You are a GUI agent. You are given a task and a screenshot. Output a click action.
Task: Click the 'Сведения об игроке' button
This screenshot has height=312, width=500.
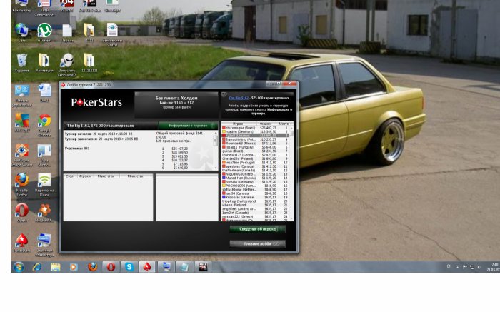257,229
